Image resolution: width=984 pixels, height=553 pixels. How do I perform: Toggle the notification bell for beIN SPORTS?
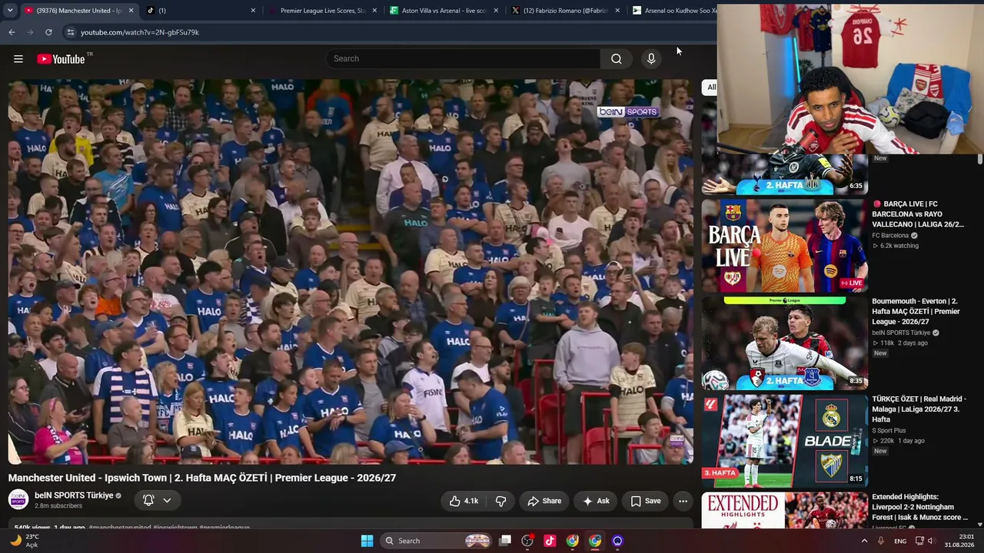(x=148, y=501)
